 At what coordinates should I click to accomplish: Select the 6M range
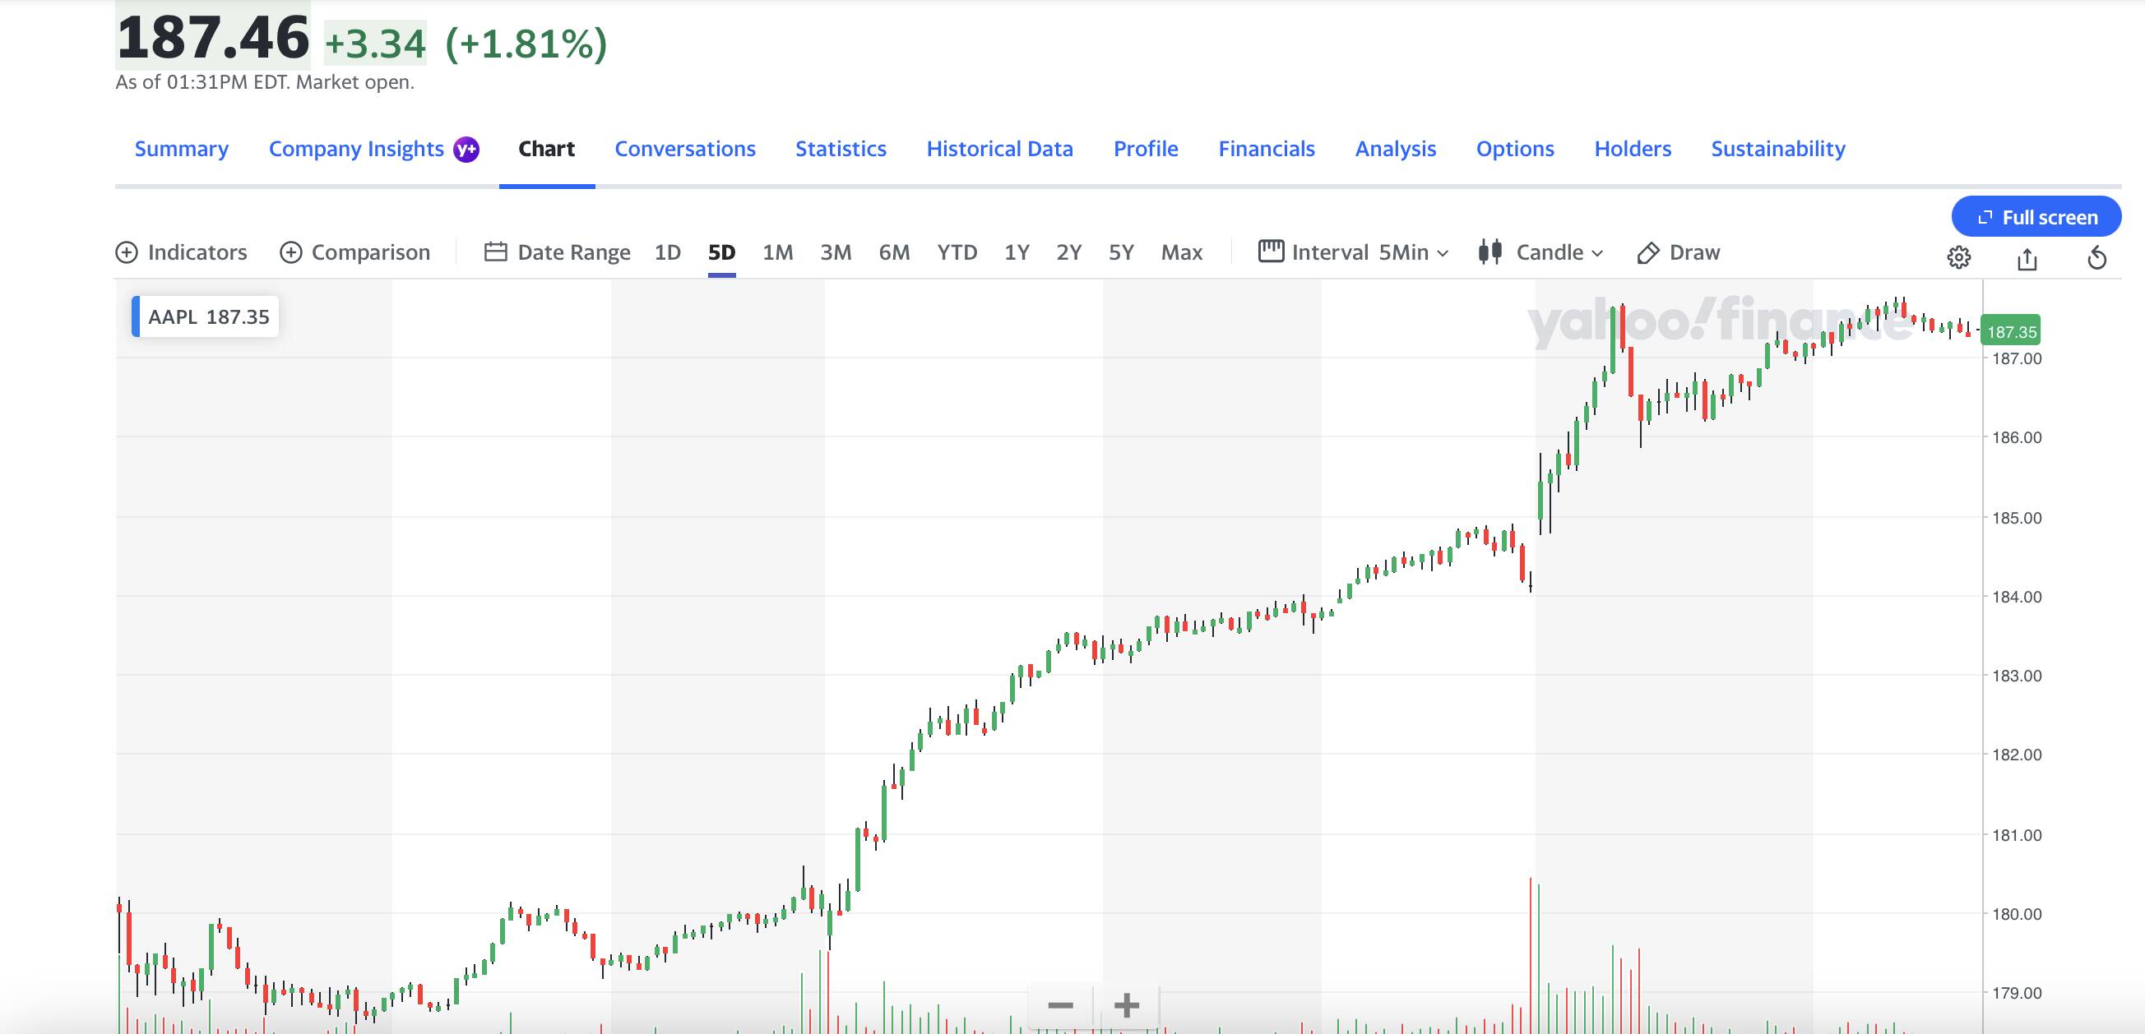click(x=894, y=252)
